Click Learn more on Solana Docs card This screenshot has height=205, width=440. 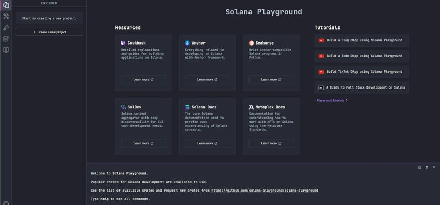tap(208, 143)
